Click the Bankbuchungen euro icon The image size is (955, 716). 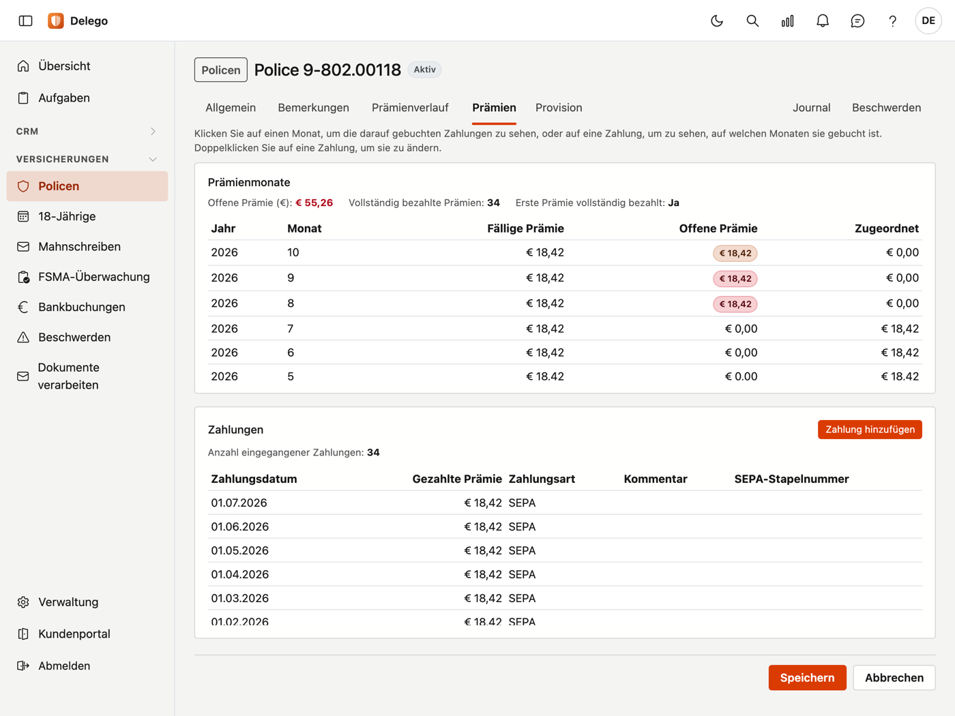(23, 307)
